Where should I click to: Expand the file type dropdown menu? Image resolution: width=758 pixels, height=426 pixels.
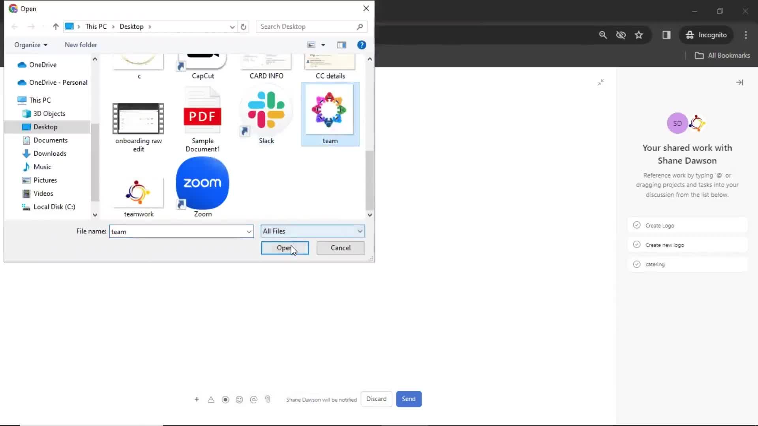tap(360, 232)
